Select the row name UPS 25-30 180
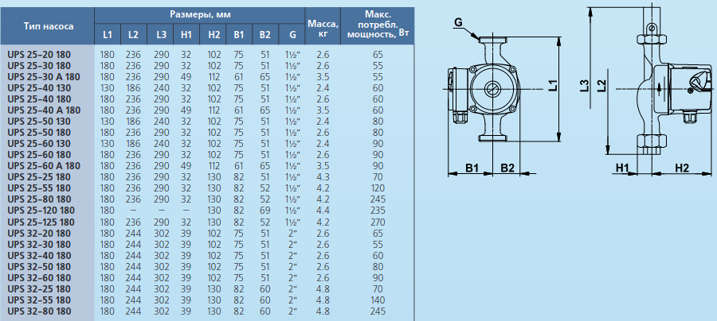The image size is (717, 321). pyautogui.click(x=39, y=66)
